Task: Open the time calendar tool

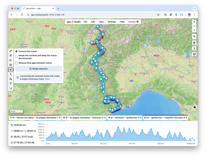Action: tap(11, 65)
